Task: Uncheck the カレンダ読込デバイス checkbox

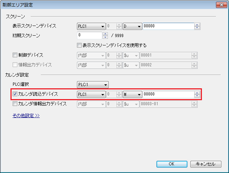Action: pos(15,94)
